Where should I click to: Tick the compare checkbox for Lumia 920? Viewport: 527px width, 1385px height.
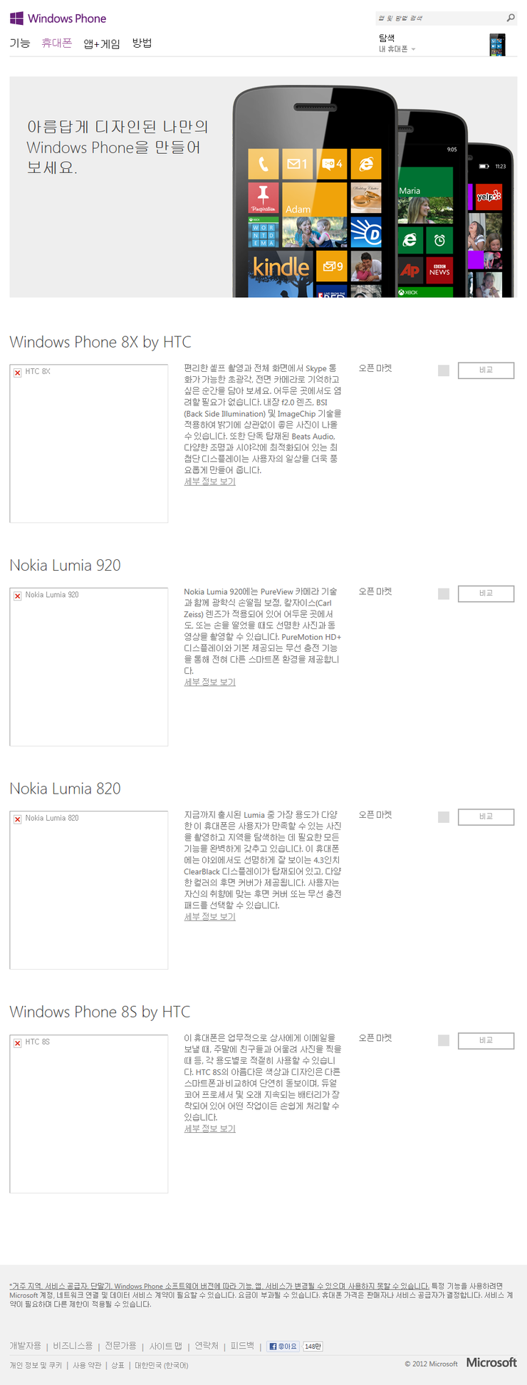[x=444, y=593]
